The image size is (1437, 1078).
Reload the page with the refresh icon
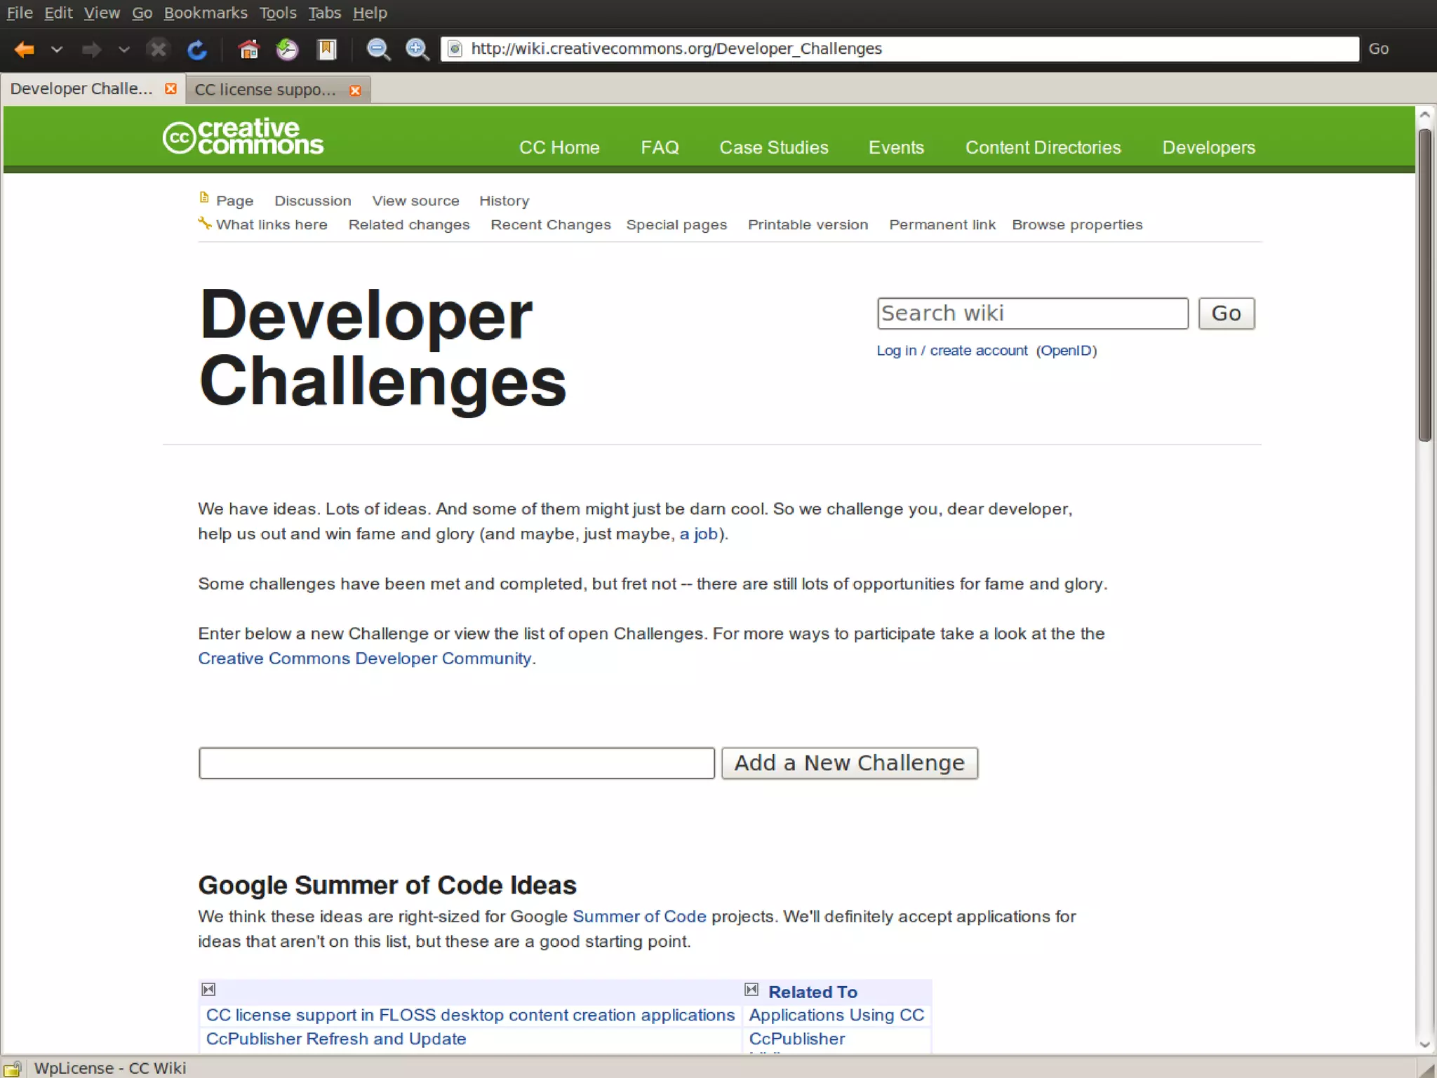(x=197, y=50)
